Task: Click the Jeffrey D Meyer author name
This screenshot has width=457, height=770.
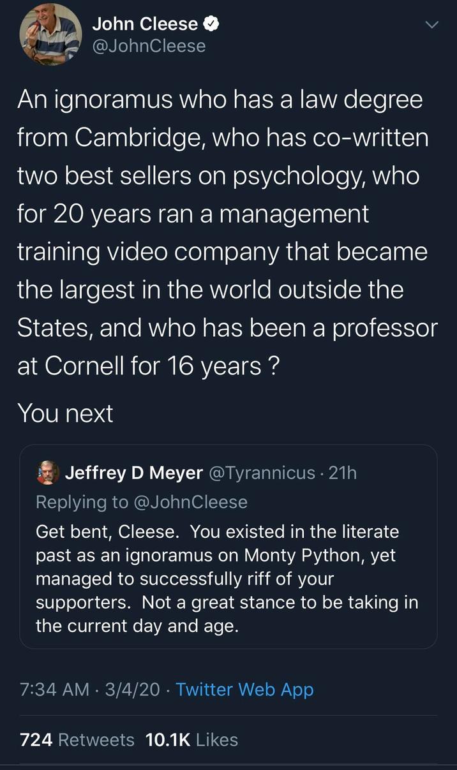Action: [134, 473]
